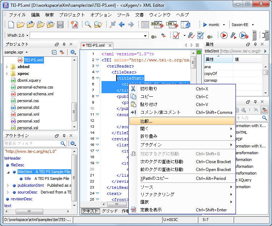Click the New document icon in toolbar
Screen dimensions: 272x226
11,25
